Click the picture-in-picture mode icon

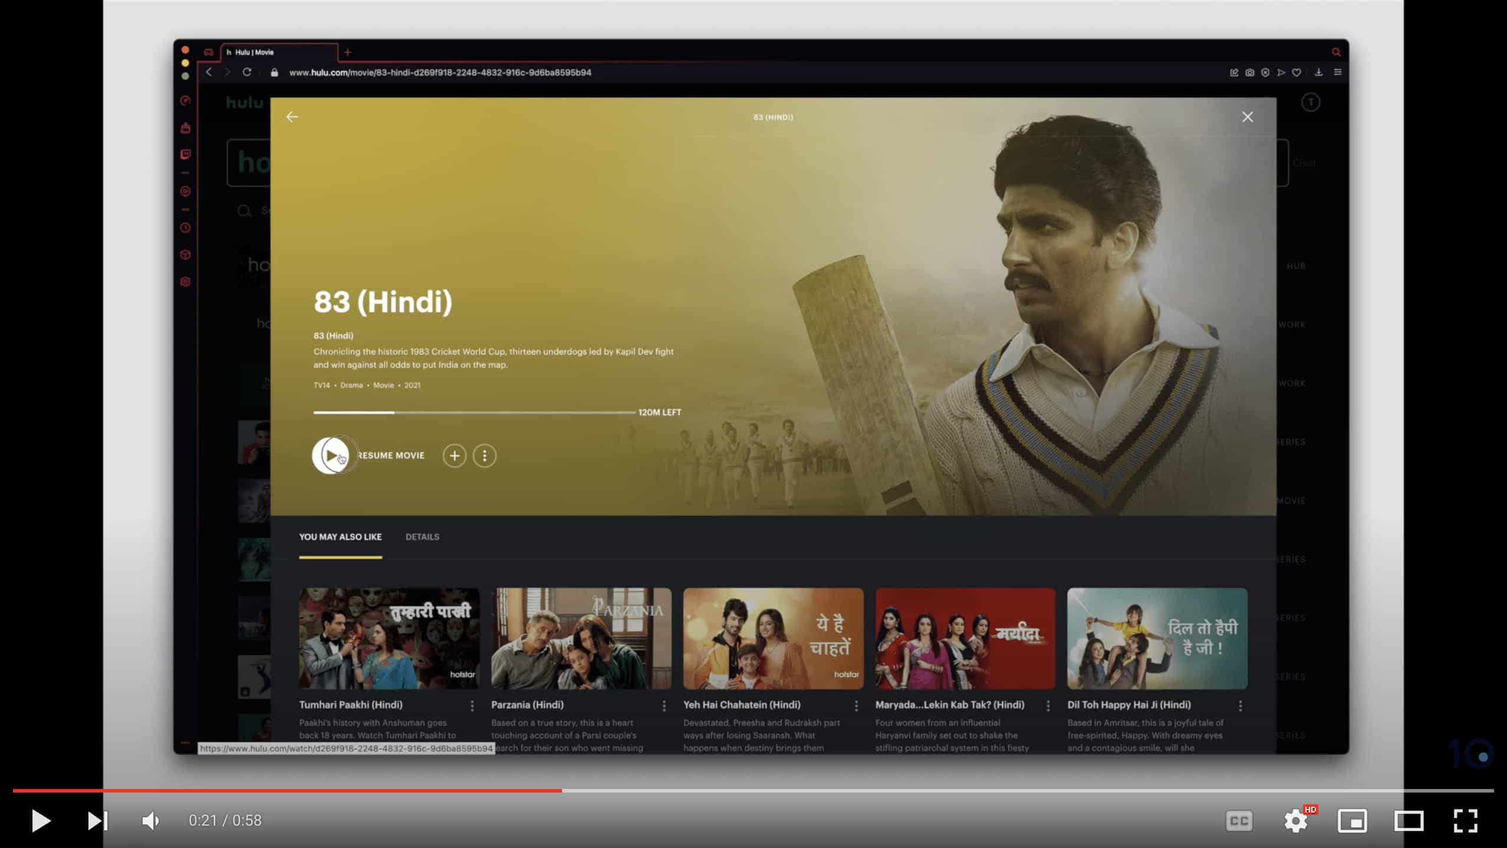point(1352,820)
